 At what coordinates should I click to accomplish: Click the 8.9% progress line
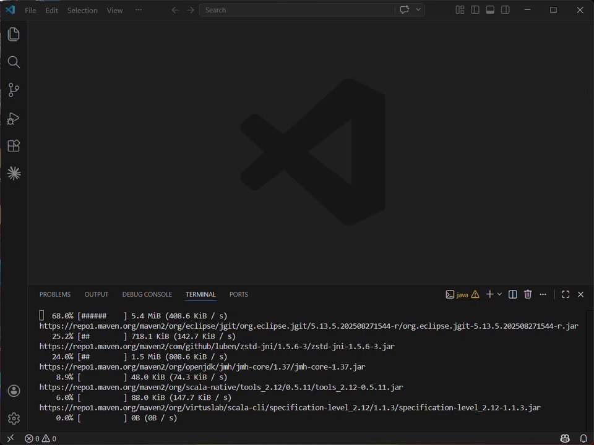pyautogui.click(x=142, y=377)
